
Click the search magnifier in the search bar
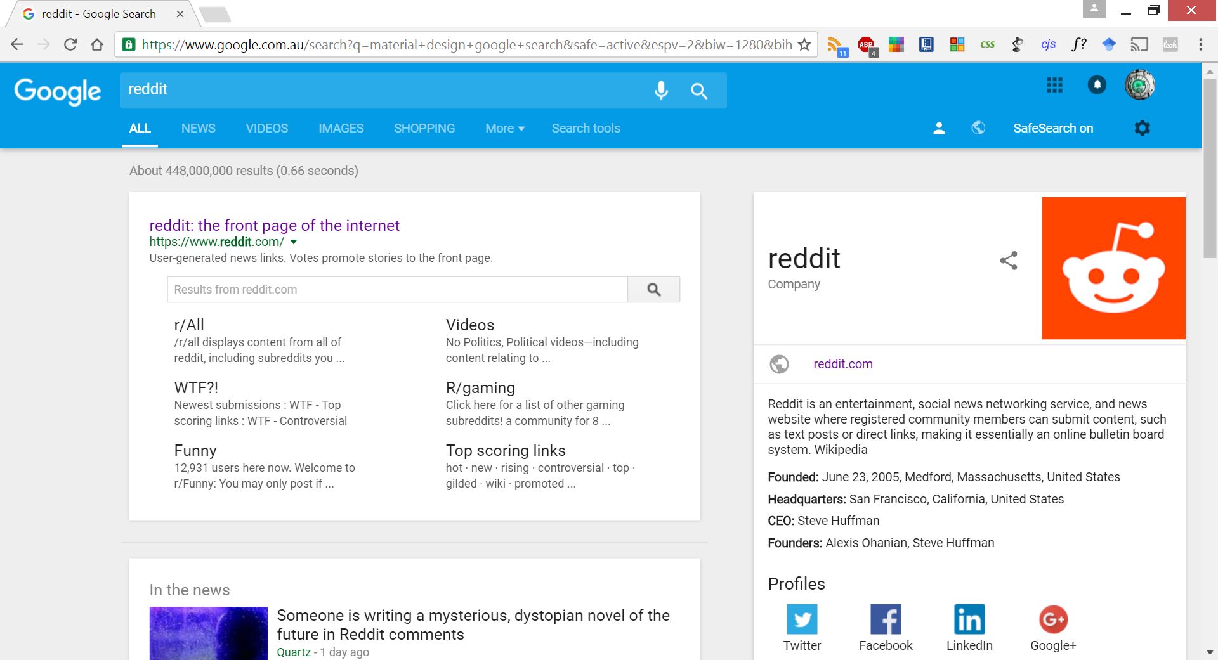(x=699, y=90)
